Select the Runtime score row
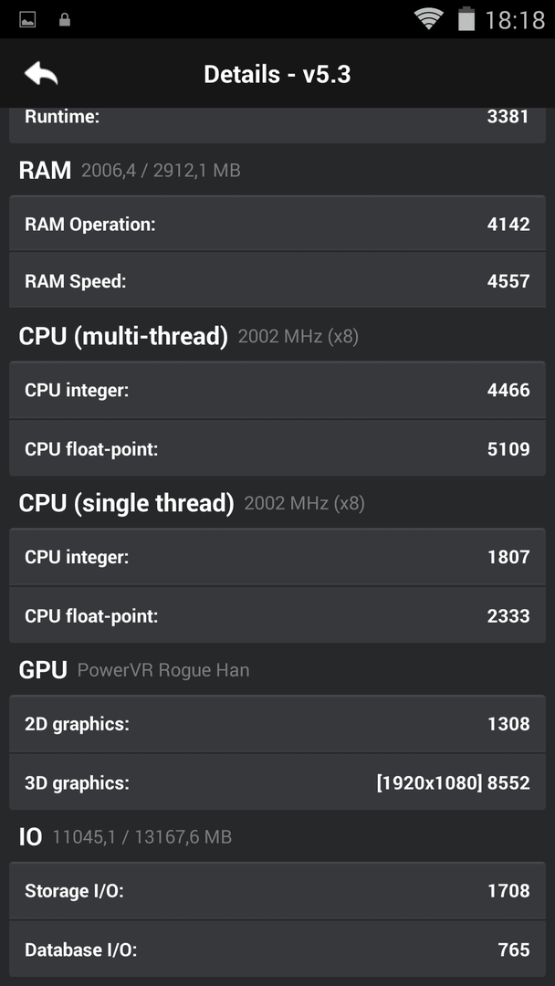This screenshot has height=986, width=555. (x=277, y=124)
